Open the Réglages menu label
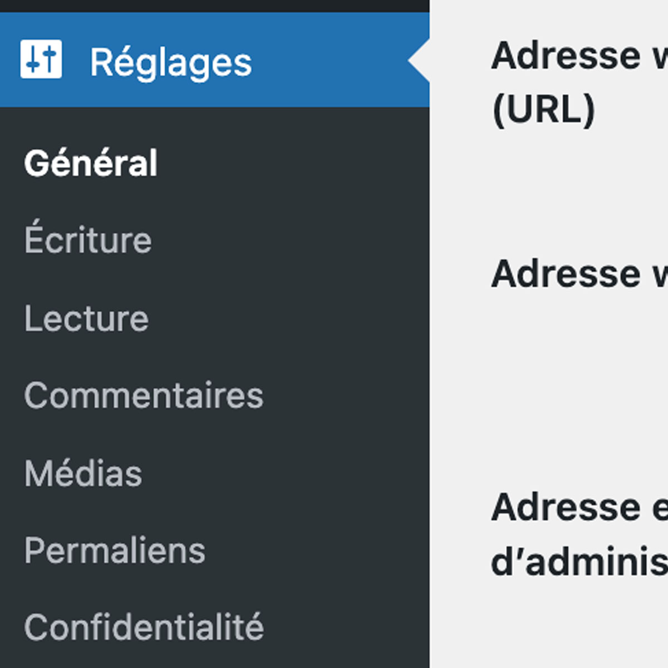Viewport: 668px width, 668px height. tap(170, 62)
